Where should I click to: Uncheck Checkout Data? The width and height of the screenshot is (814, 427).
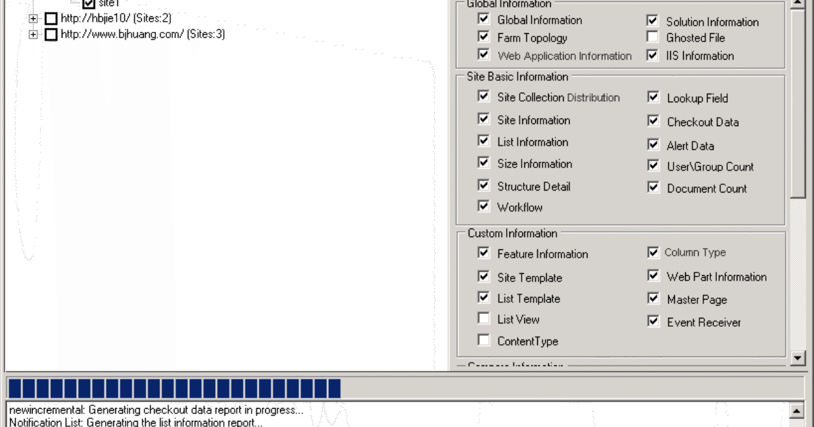coord(653,121)
